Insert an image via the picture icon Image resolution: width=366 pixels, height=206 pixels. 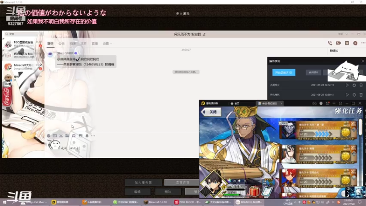coord(81,136)
